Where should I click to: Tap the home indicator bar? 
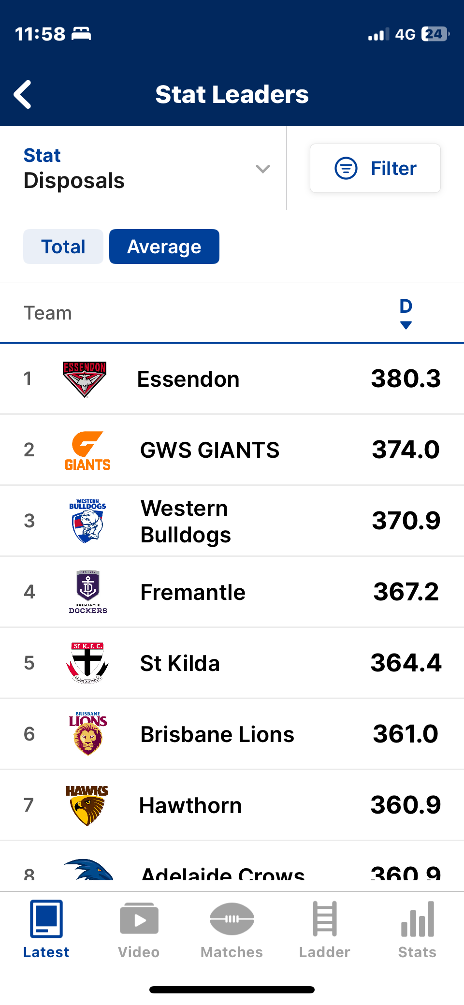(x=232, y=990)
